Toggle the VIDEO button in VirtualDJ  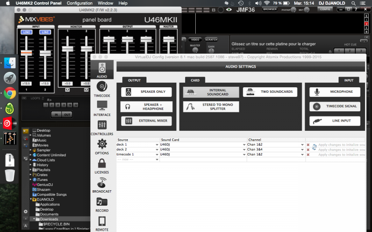pos(195,39)
